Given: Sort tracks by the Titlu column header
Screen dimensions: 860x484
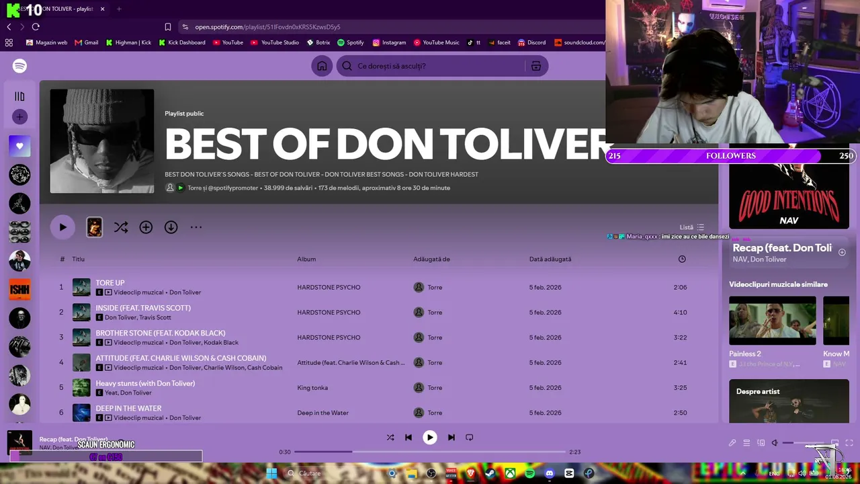Looking at the screenshot, I should [x=79, y=259].
